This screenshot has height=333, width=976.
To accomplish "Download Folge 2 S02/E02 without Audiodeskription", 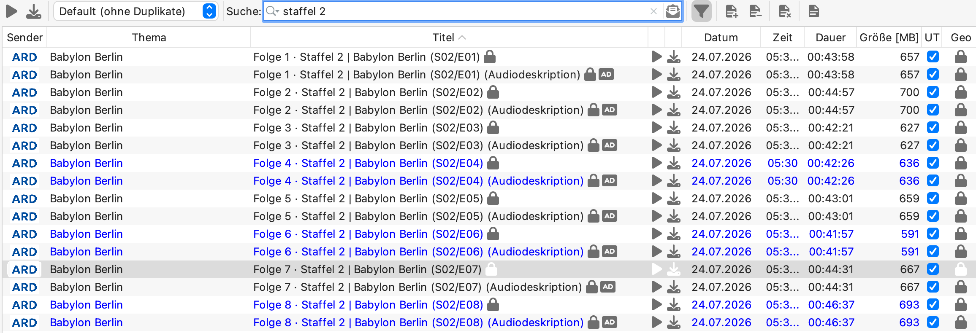I will pos(674,92).
